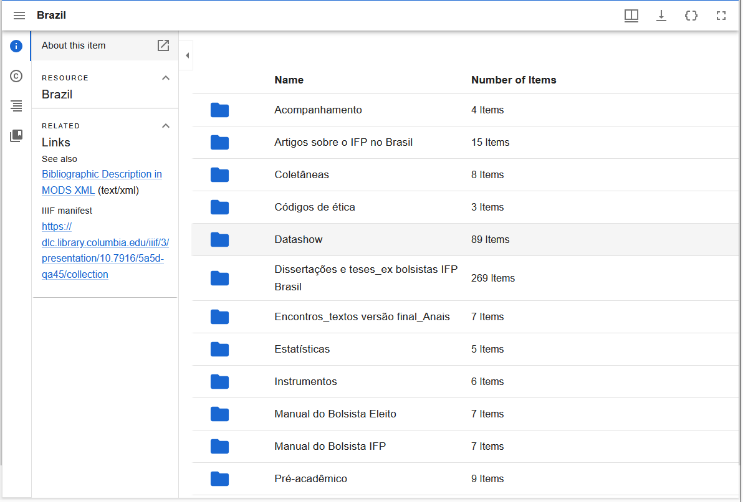Open the copyright panel icon
Image resolution: width=743 pixels, height=504 pixels.
coord(16,75)
